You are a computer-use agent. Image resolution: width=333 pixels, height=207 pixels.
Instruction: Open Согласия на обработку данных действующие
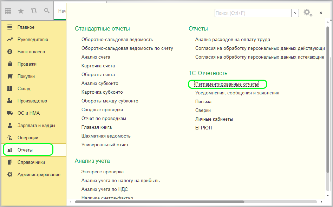(x=260, y=48)
